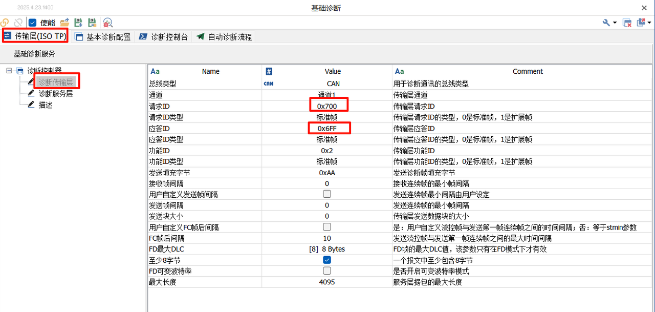Enable the 用户自定义发送帧间隔 checkbox
Screen dimensions: 655x312
326,194
